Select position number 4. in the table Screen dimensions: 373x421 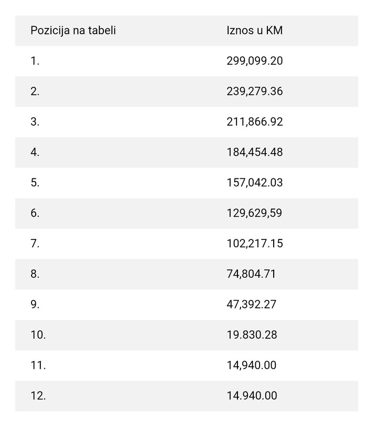tap(35, 152)
